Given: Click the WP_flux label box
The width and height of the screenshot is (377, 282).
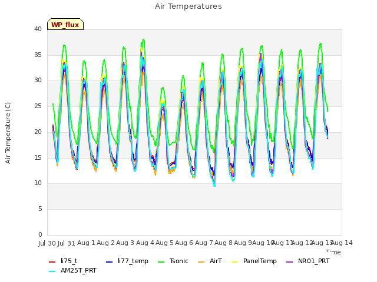Looking at the screenshot, I should (65, 24).
